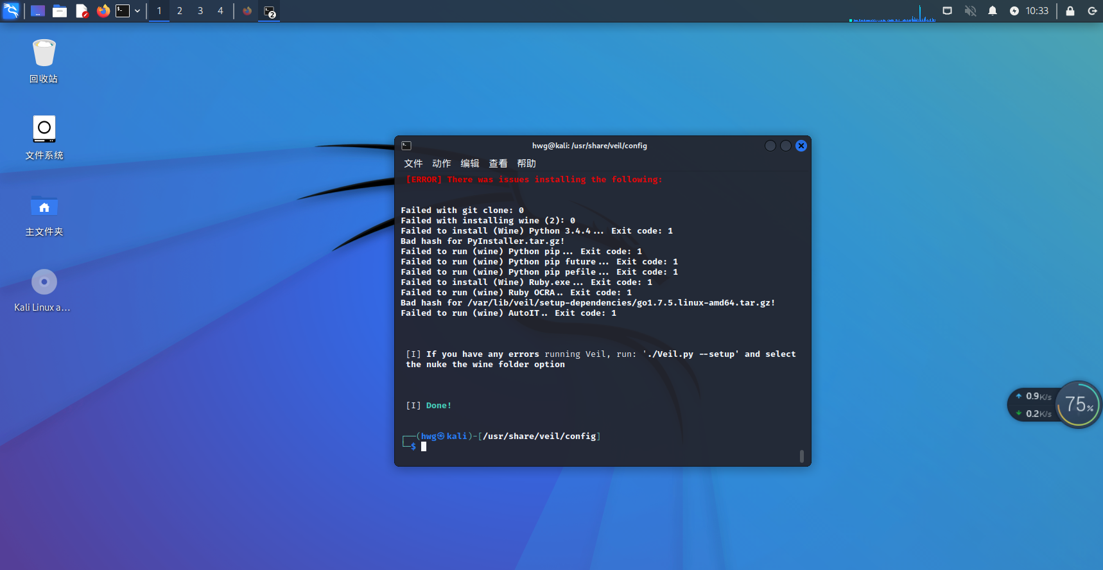Switch to workspace 3
This screenshot has height=570, width=1103.
click(x=200, y=11)
